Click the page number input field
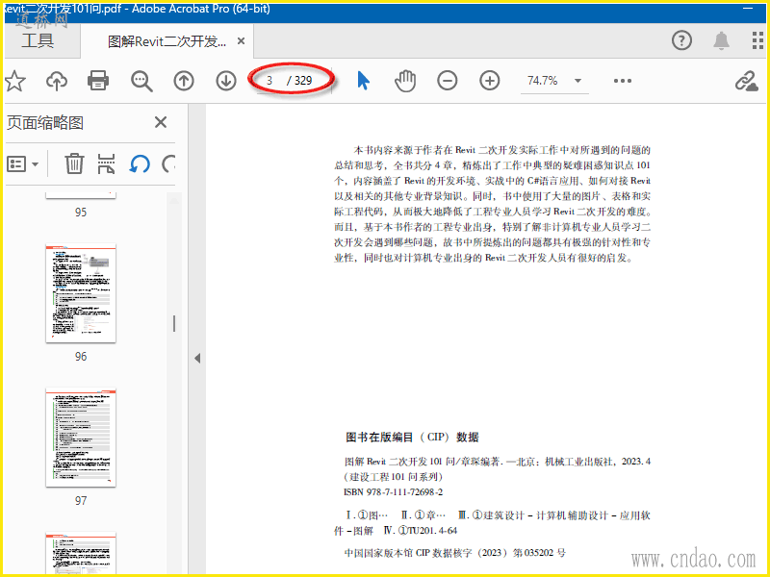The height and width of the screenshot is (577, 770). tap(269, 81)
